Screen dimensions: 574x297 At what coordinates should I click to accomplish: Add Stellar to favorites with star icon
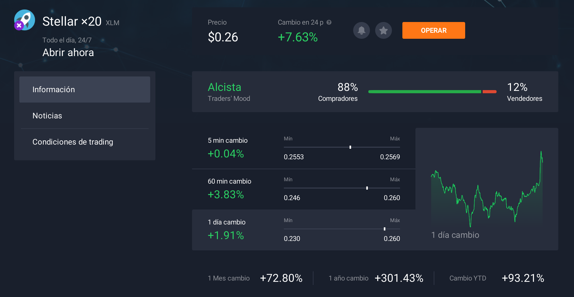coord(383,30)
